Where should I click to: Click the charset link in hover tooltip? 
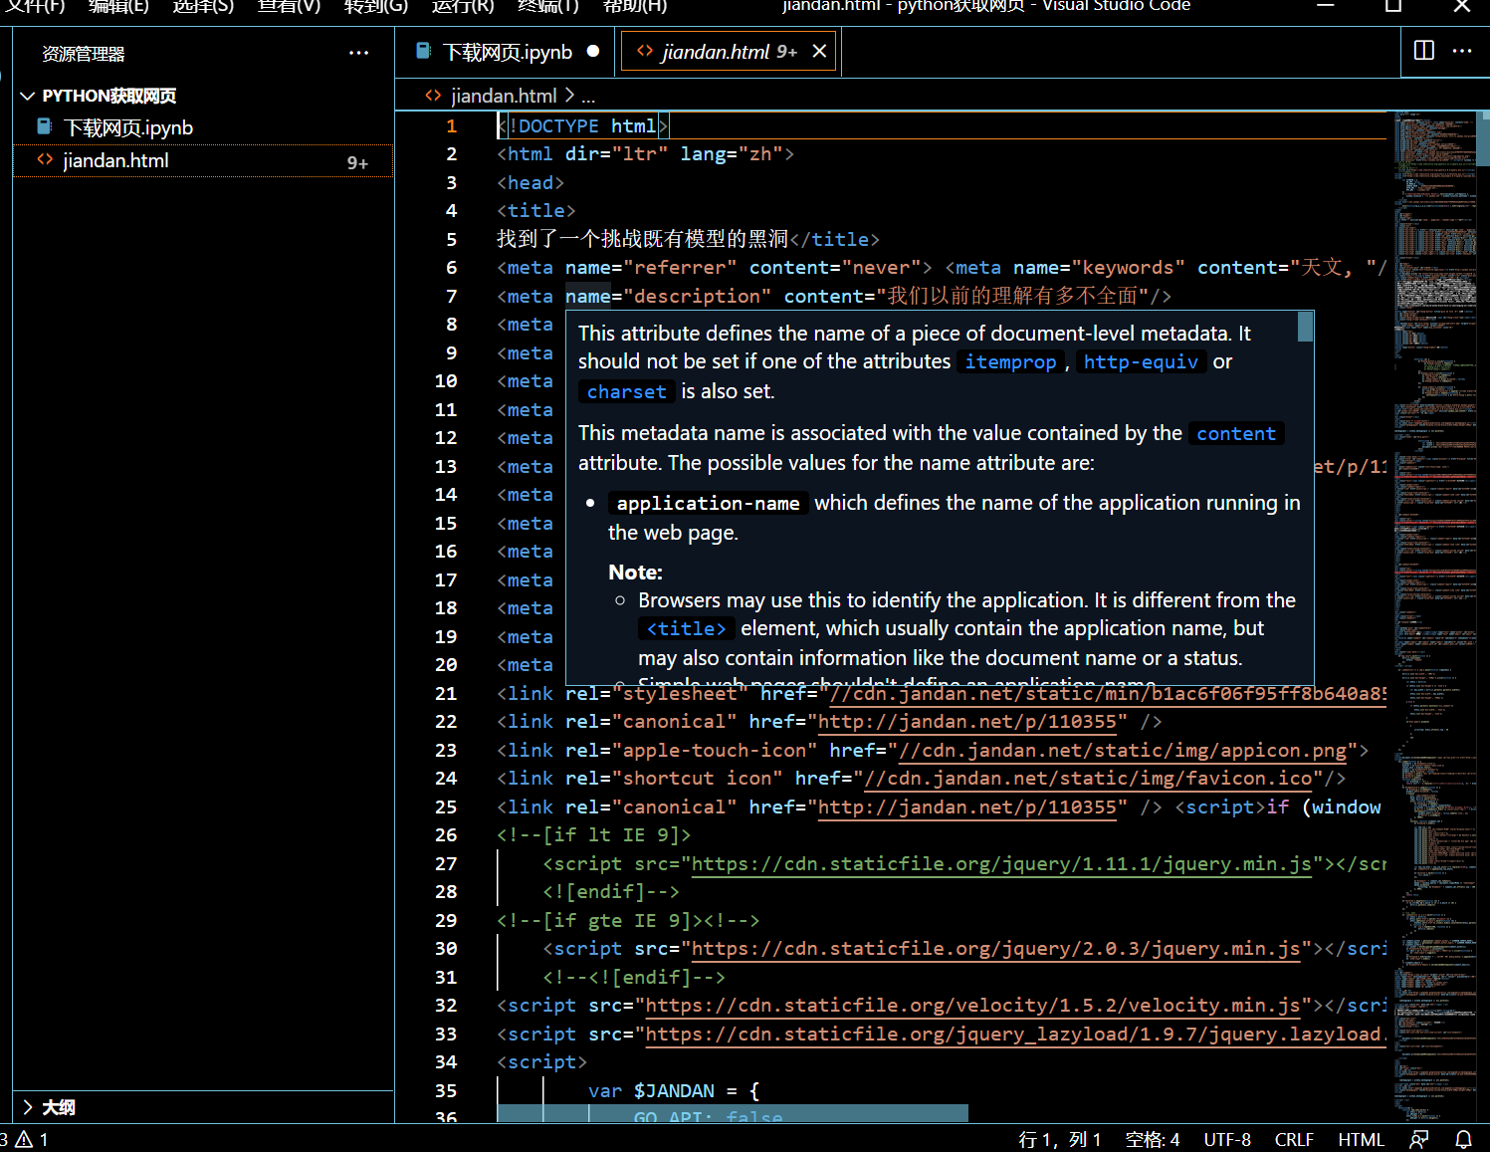pyautogui.click(x=627, y=392)
